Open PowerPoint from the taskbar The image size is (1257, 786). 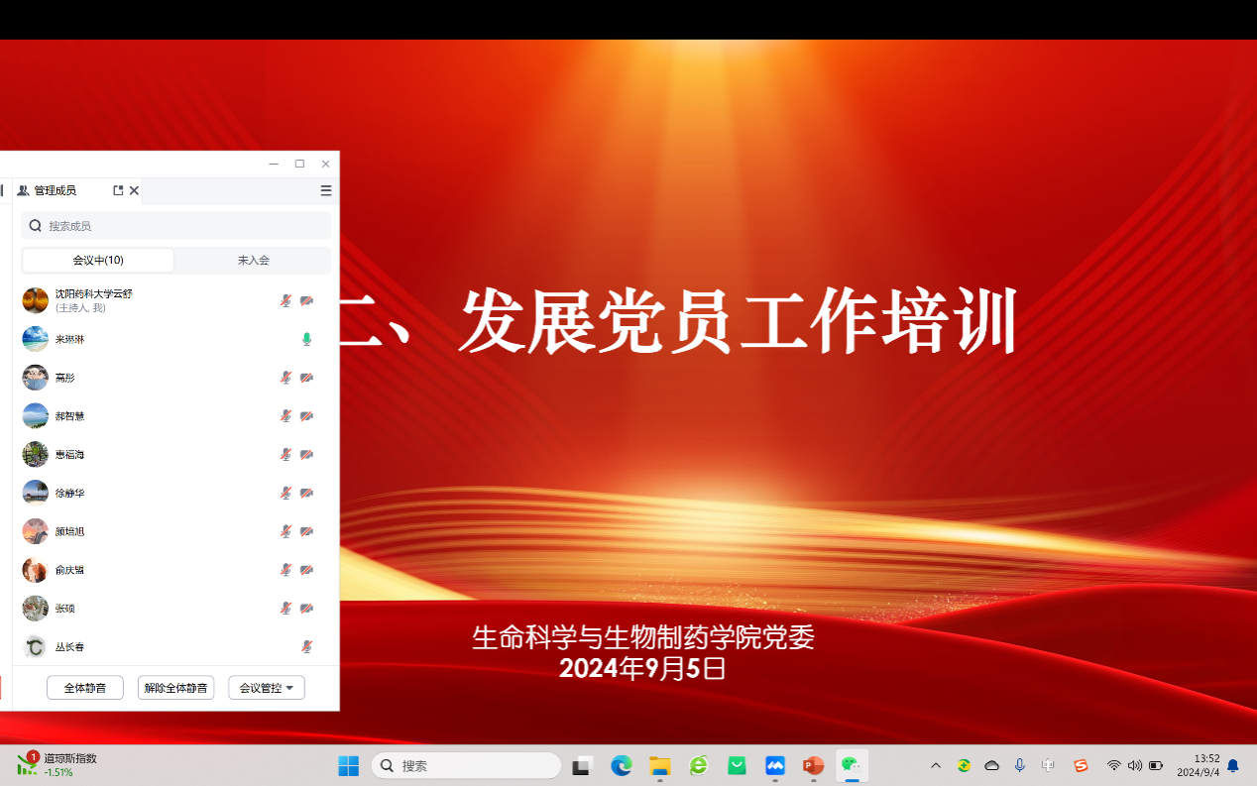pos(813,765)
